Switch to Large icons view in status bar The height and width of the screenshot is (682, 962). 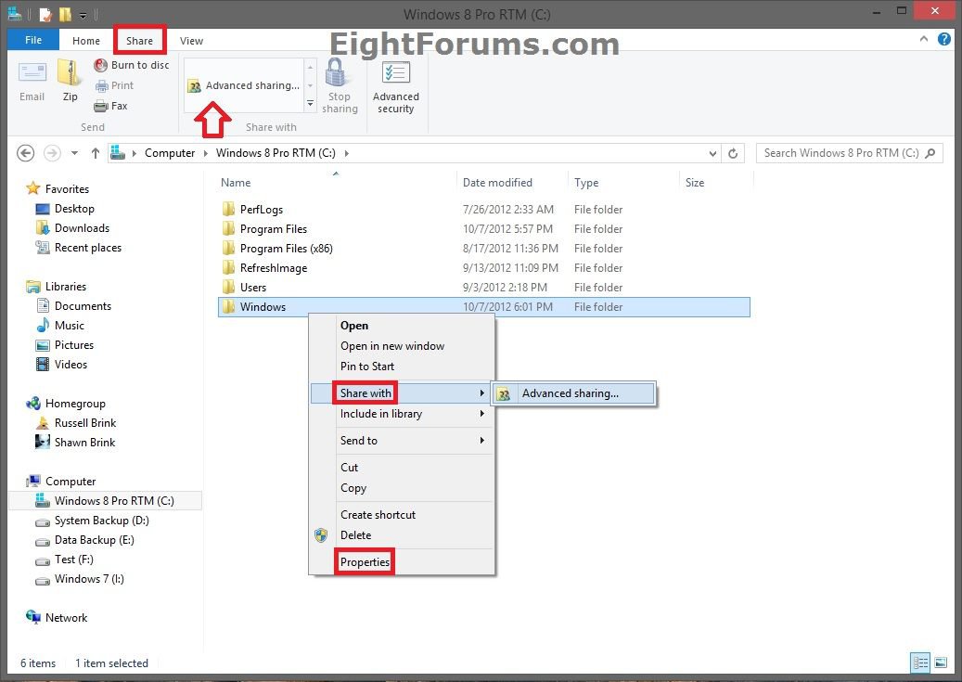point(941,663)
